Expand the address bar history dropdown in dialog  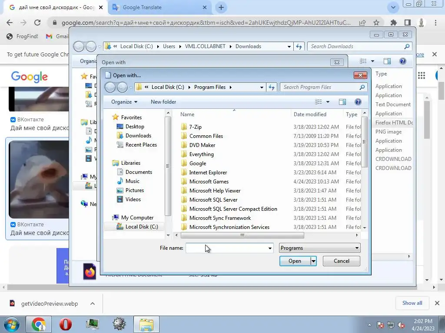pos(262,87)
